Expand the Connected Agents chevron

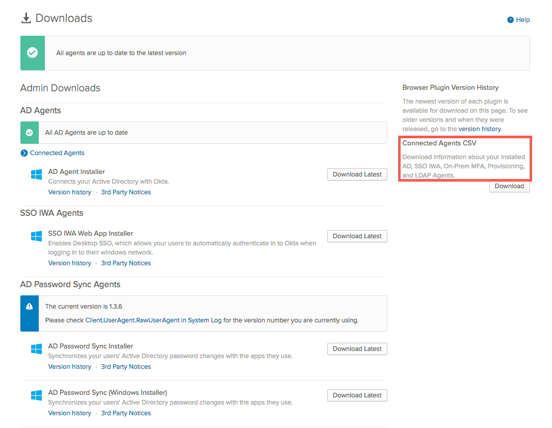(24, 153)
